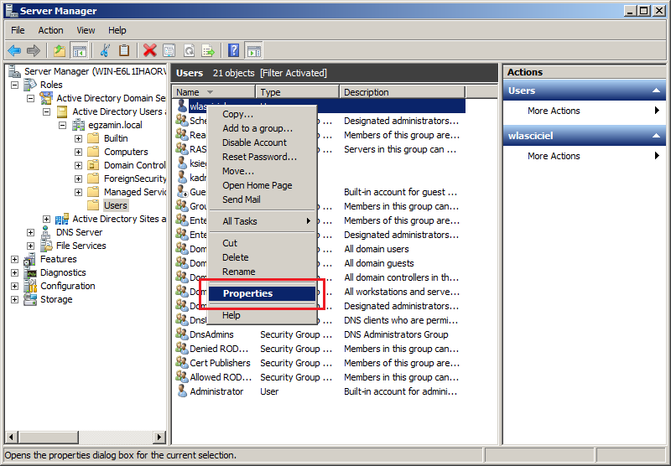Click the Configuration node icon
Viewport: 671px width, 466px height.
30,286
